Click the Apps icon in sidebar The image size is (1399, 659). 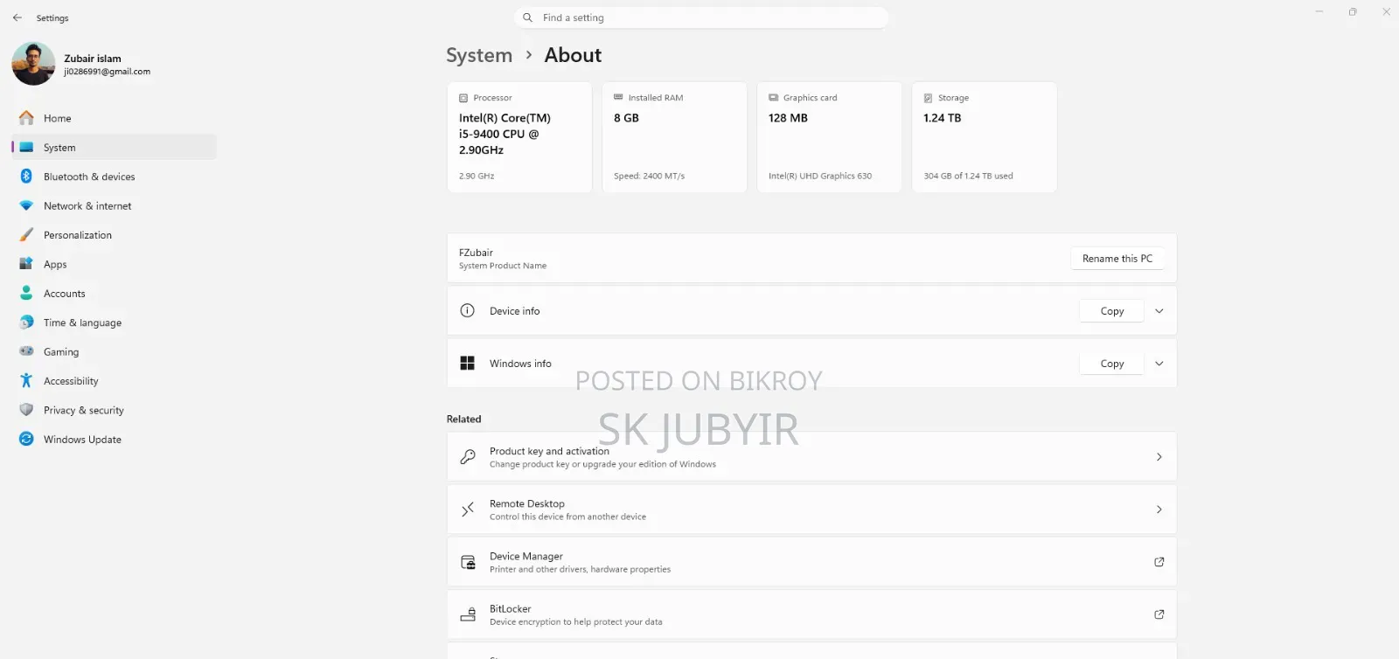tap(26, 264)
